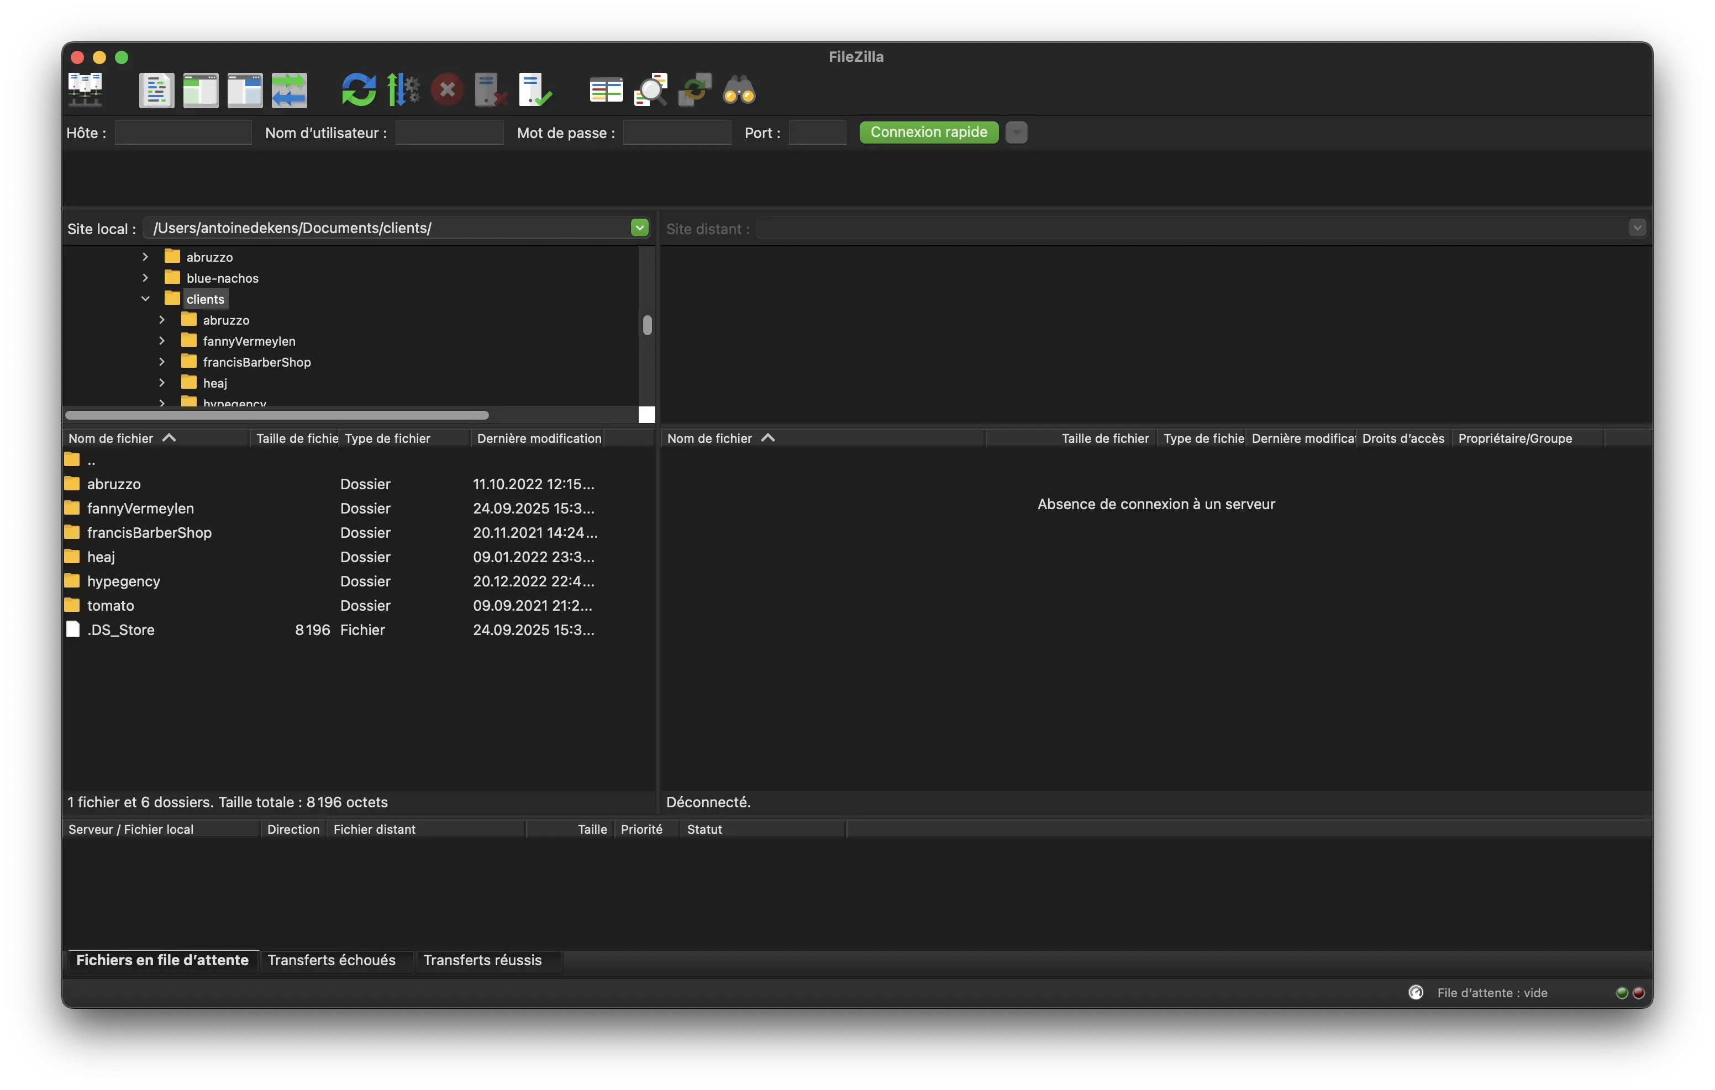Image resolution: width=1715 pixels, height=1090 pixels.
Task: Expand the fannyVermeylen tree folder
Action: point(162,341)
